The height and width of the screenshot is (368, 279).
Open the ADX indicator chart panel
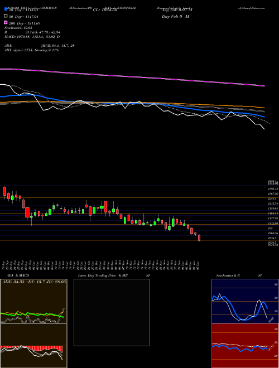[x=33, y=301]
